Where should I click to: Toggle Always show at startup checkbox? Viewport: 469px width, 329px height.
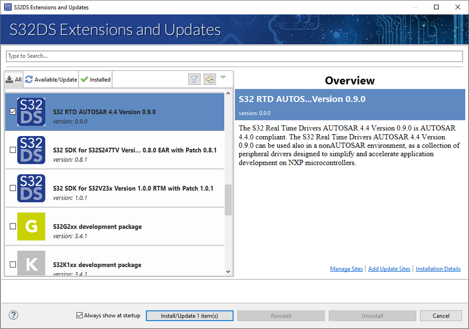tap(79, 315)
